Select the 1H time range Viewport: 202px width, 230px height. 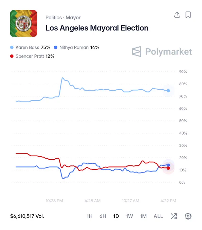90,216
